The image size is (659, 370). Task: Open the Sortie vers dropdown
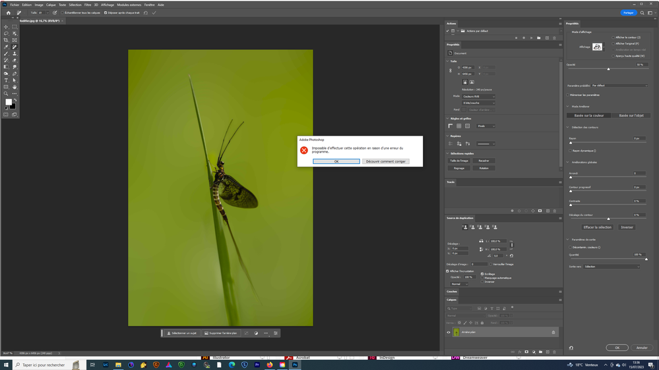pos(612,267)
